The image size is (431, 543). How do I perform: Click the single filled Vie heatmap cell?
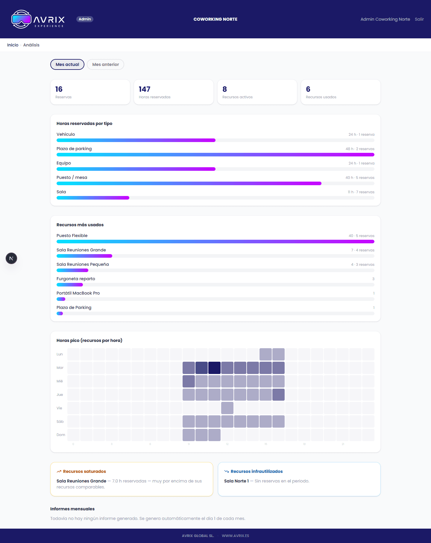coord(227,408)
